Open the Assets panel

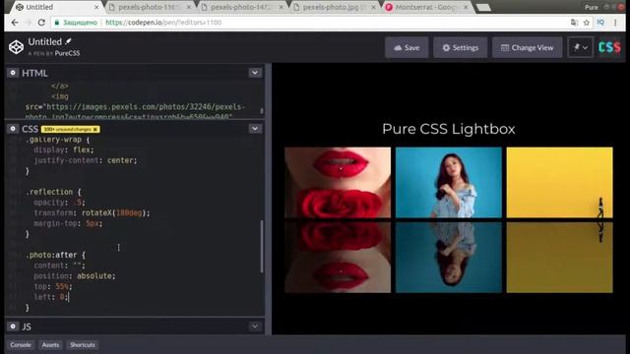tap(50, 345)
